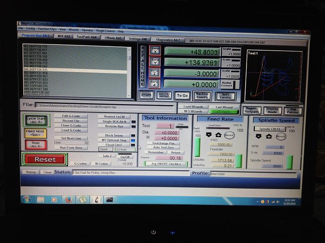This screenshot has width=325, height=243.
Task: Toggle Reverse Run
Action: tap(114, 126)
